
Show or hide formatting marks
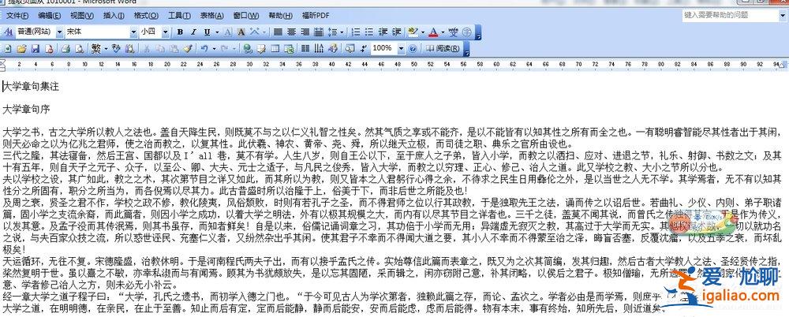(363, 49)
